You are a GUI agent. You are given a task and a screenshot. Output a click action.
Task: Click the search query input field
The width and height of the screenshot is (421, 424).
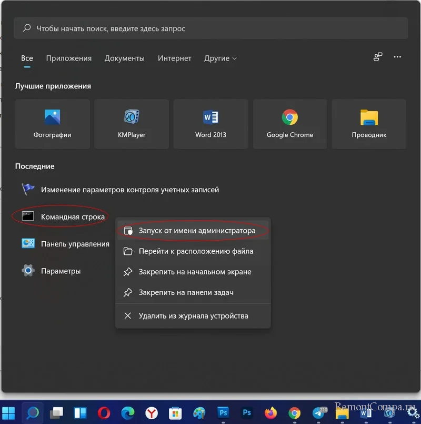(x=210, y=28)
